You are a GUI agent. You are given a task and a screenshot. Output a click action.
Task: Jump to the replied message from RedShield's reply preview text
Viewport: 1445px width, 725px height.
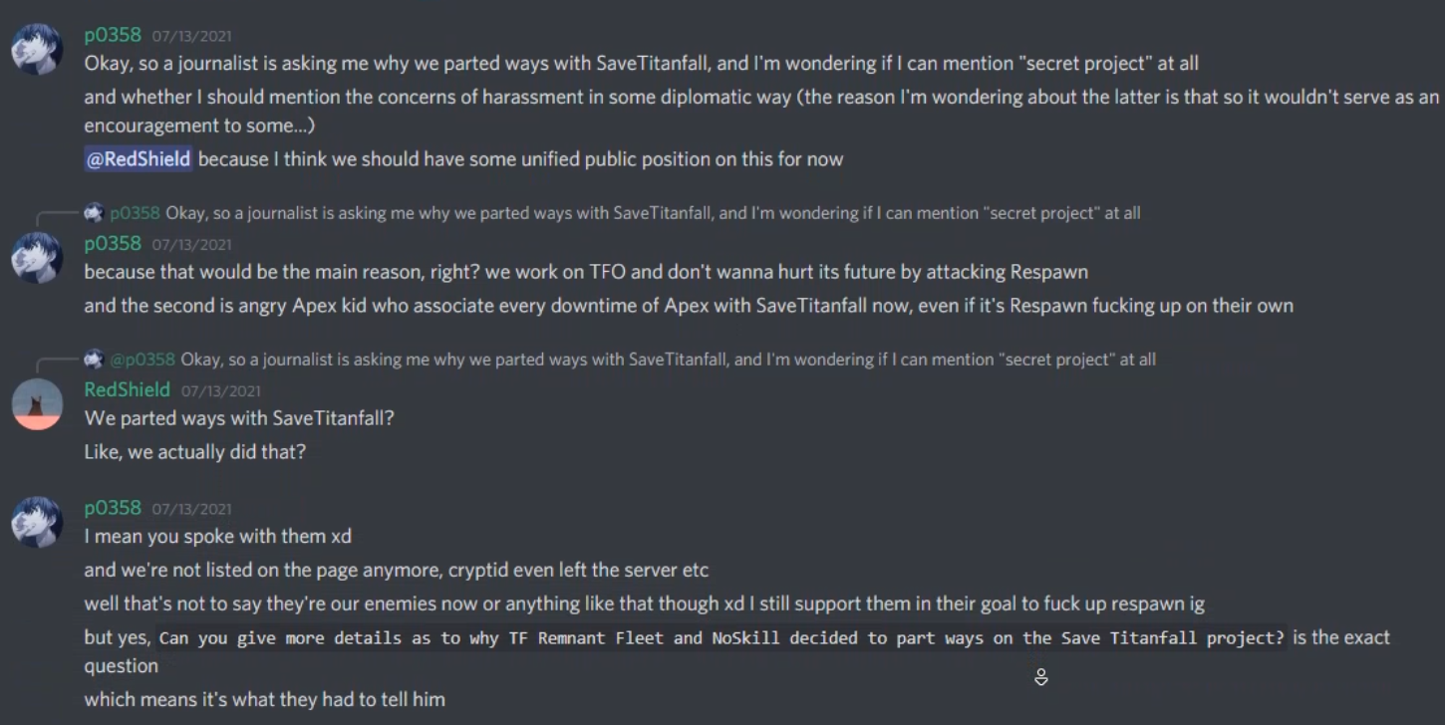[668, 360]
